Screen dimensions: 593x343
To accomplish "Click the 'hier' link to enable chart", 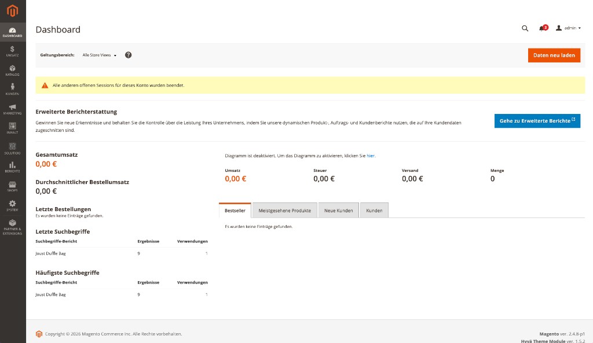I will pos(370,156).
